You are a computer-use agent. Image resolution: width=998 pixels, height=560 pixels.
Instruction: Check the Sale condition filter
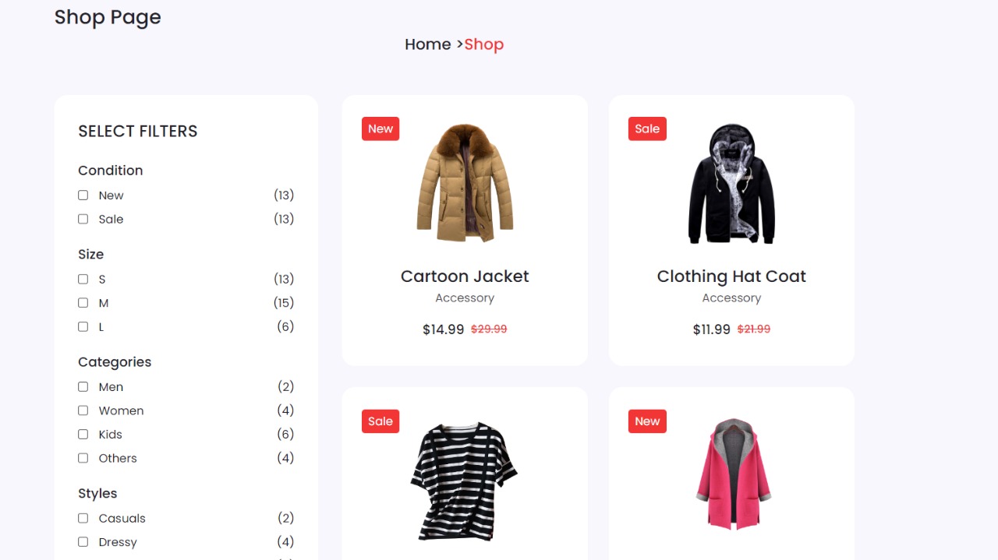tap(83, 219)
